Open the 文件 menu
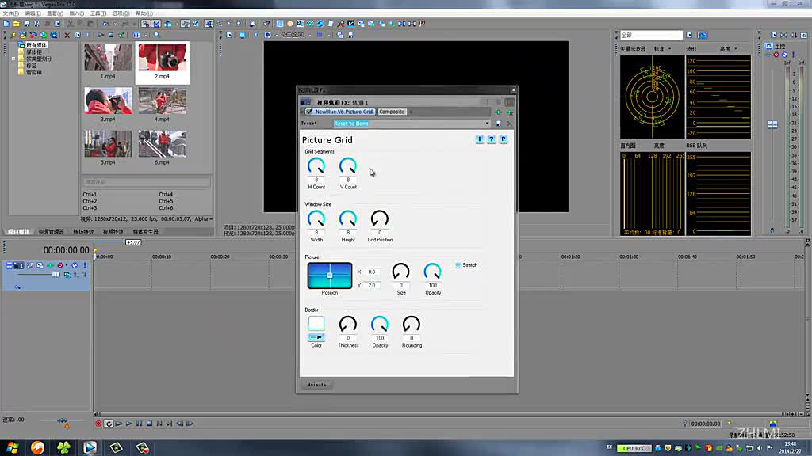The width and height of the screenshot is (812, 456). [x=10, y=13]
